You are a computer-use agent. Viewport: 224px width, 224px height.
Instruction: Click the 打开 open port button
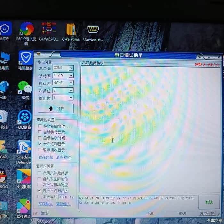point(56,108)
